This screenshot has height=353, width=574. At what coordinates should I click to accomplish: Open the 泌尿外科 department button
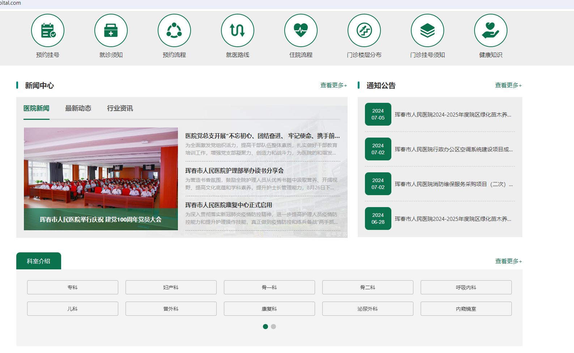(x=368, y=309)
